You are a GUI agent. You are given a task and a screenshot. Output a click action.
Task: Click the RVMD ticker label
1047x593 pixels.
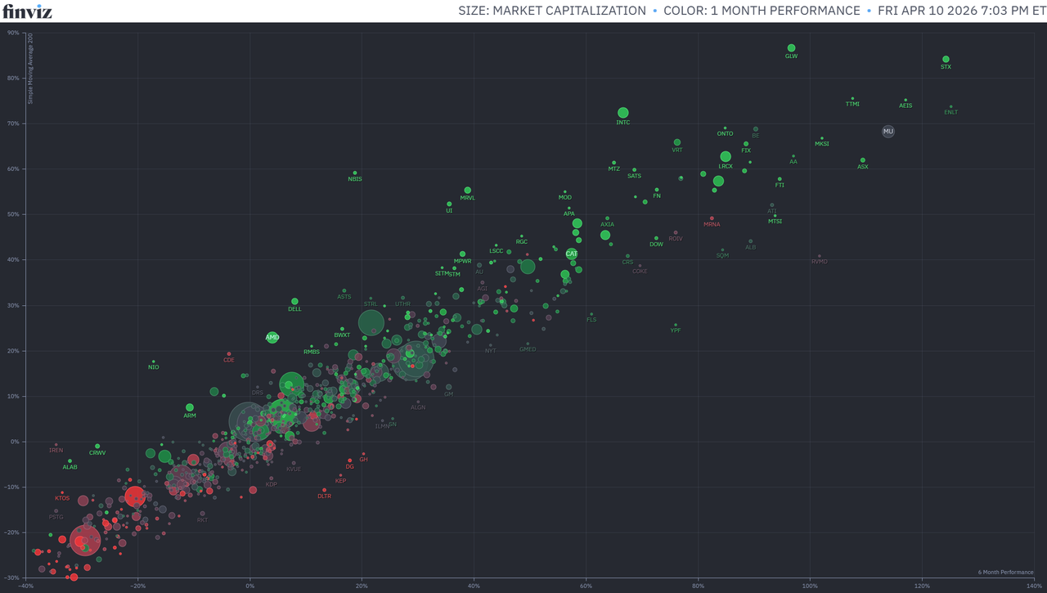(820, 262)
